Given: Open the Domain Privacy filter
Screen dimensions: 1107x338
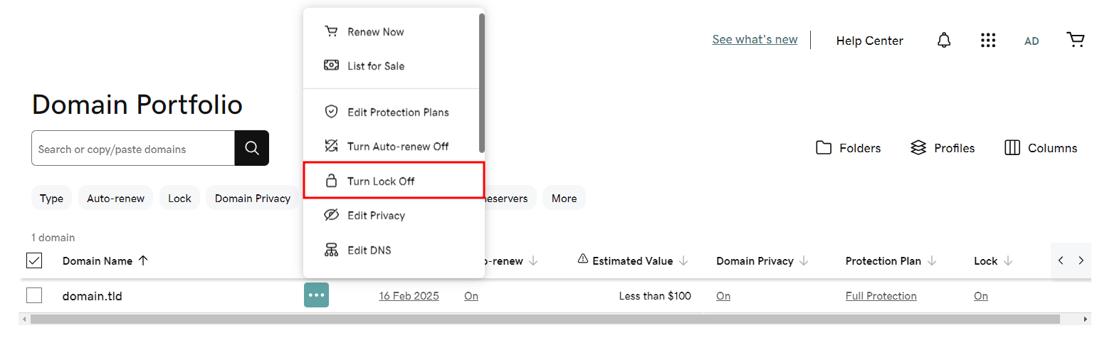Looking at the screenshot, I should click(253, 199).
